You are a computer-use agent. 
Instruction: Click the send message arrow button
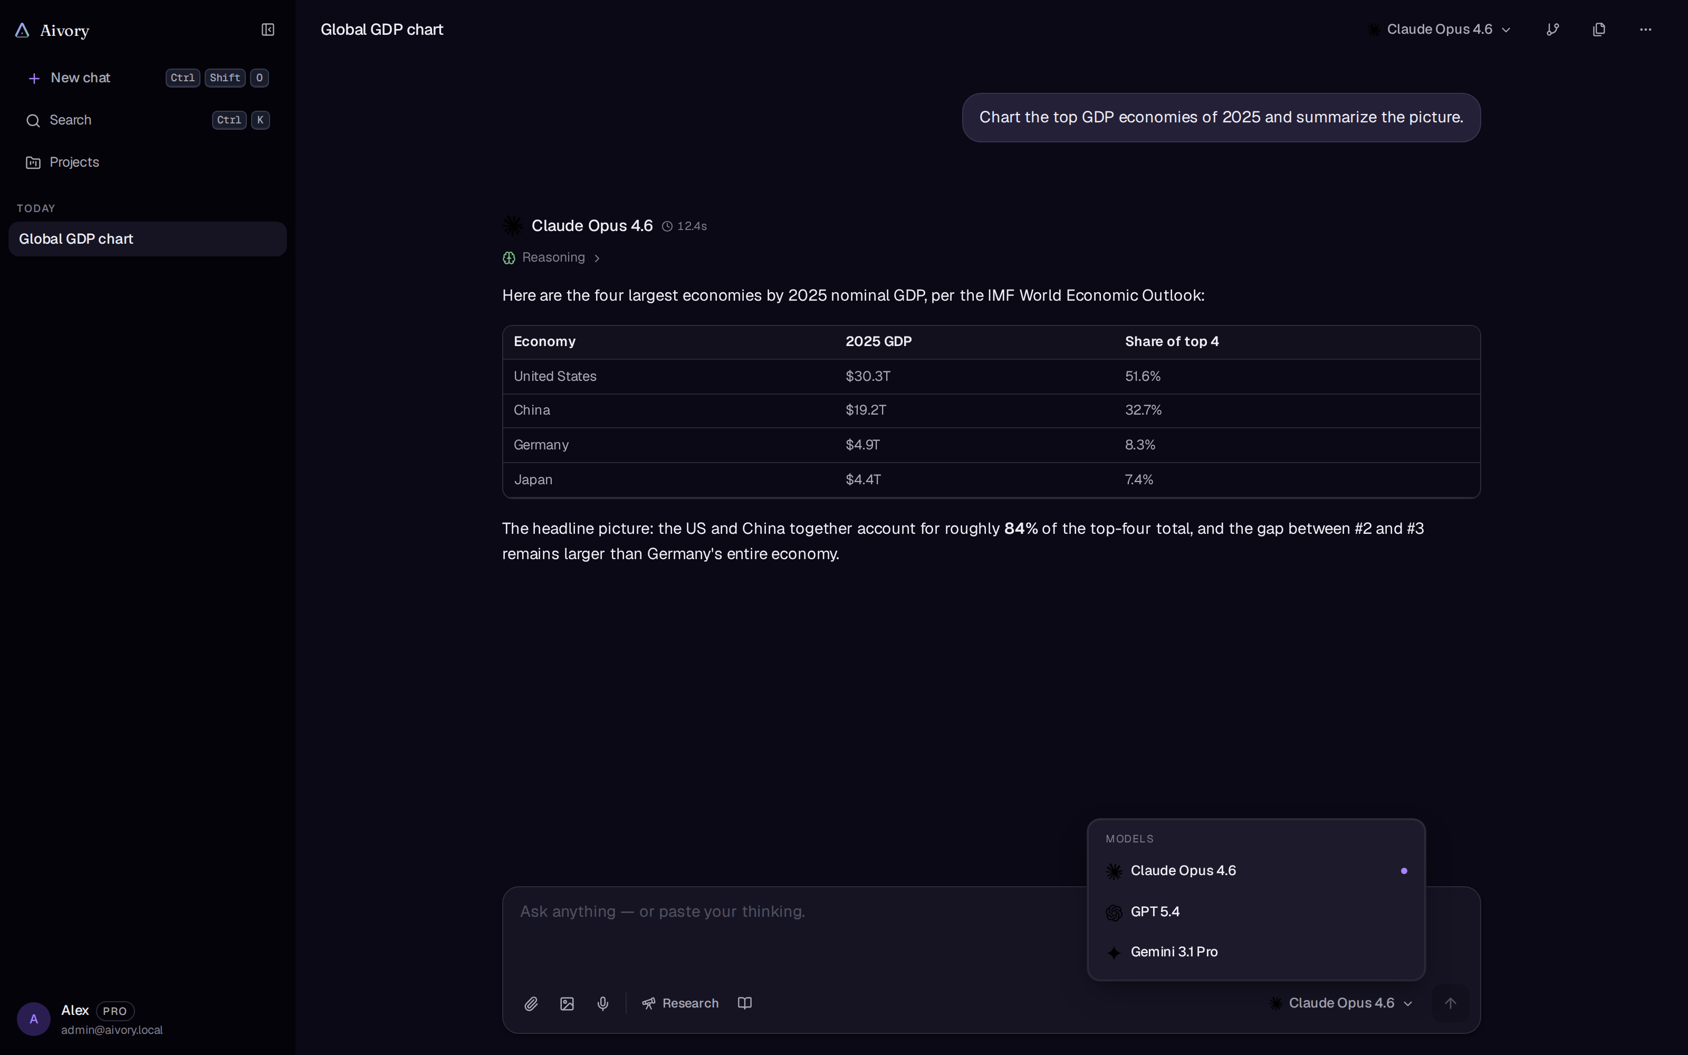pyautogui.click(x=1450, y=1003)
